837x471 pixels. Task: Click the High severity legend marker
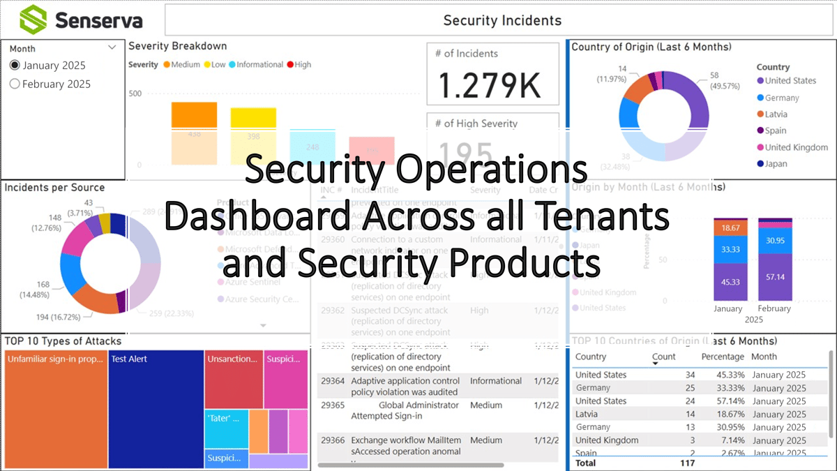pos(290,65)
